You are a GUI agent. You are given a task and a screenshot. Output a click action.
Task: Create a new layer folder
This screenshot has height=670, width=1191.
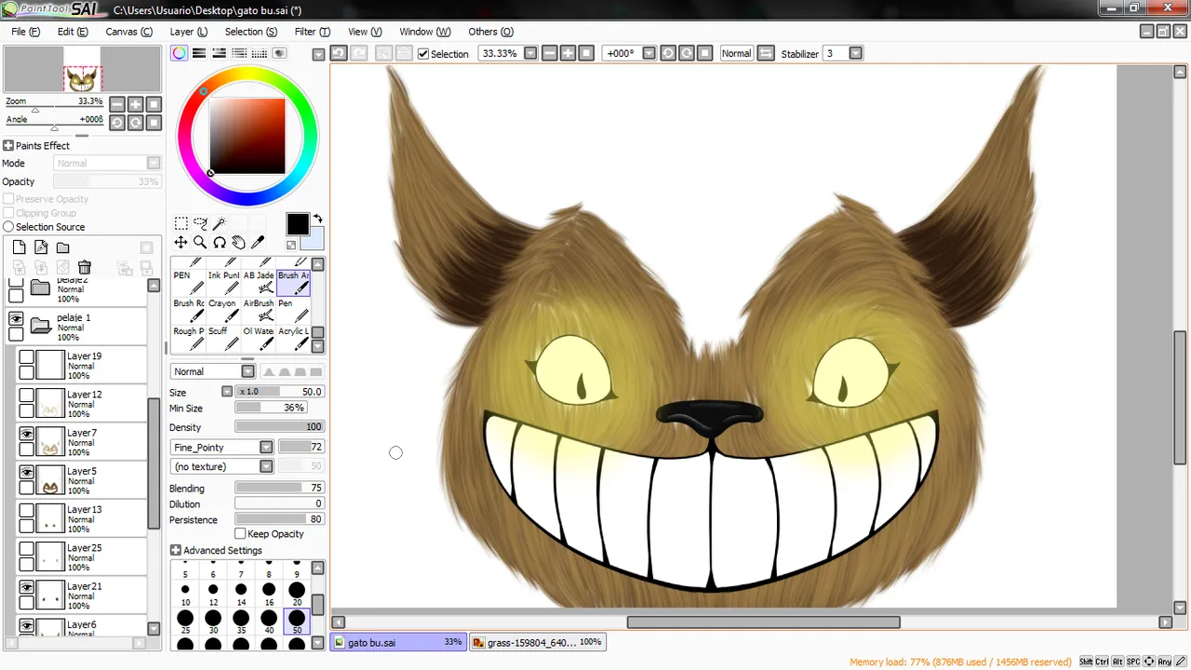(x=62, y=248)
